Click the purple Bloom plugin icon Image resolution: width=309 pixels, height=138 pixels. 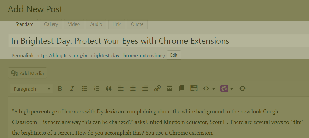(x=224, y=88)
